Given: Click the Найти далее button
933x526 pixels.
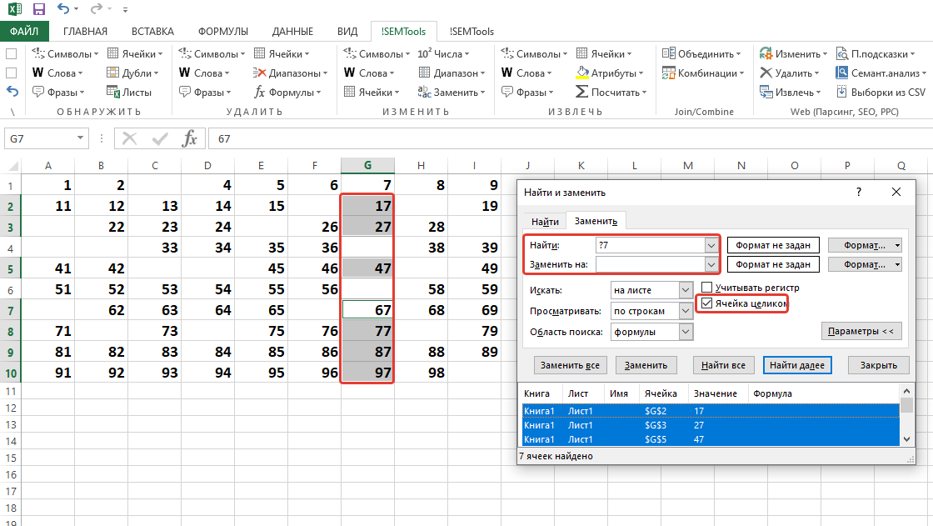Looking at the screenshot, I should pos(796,365).
